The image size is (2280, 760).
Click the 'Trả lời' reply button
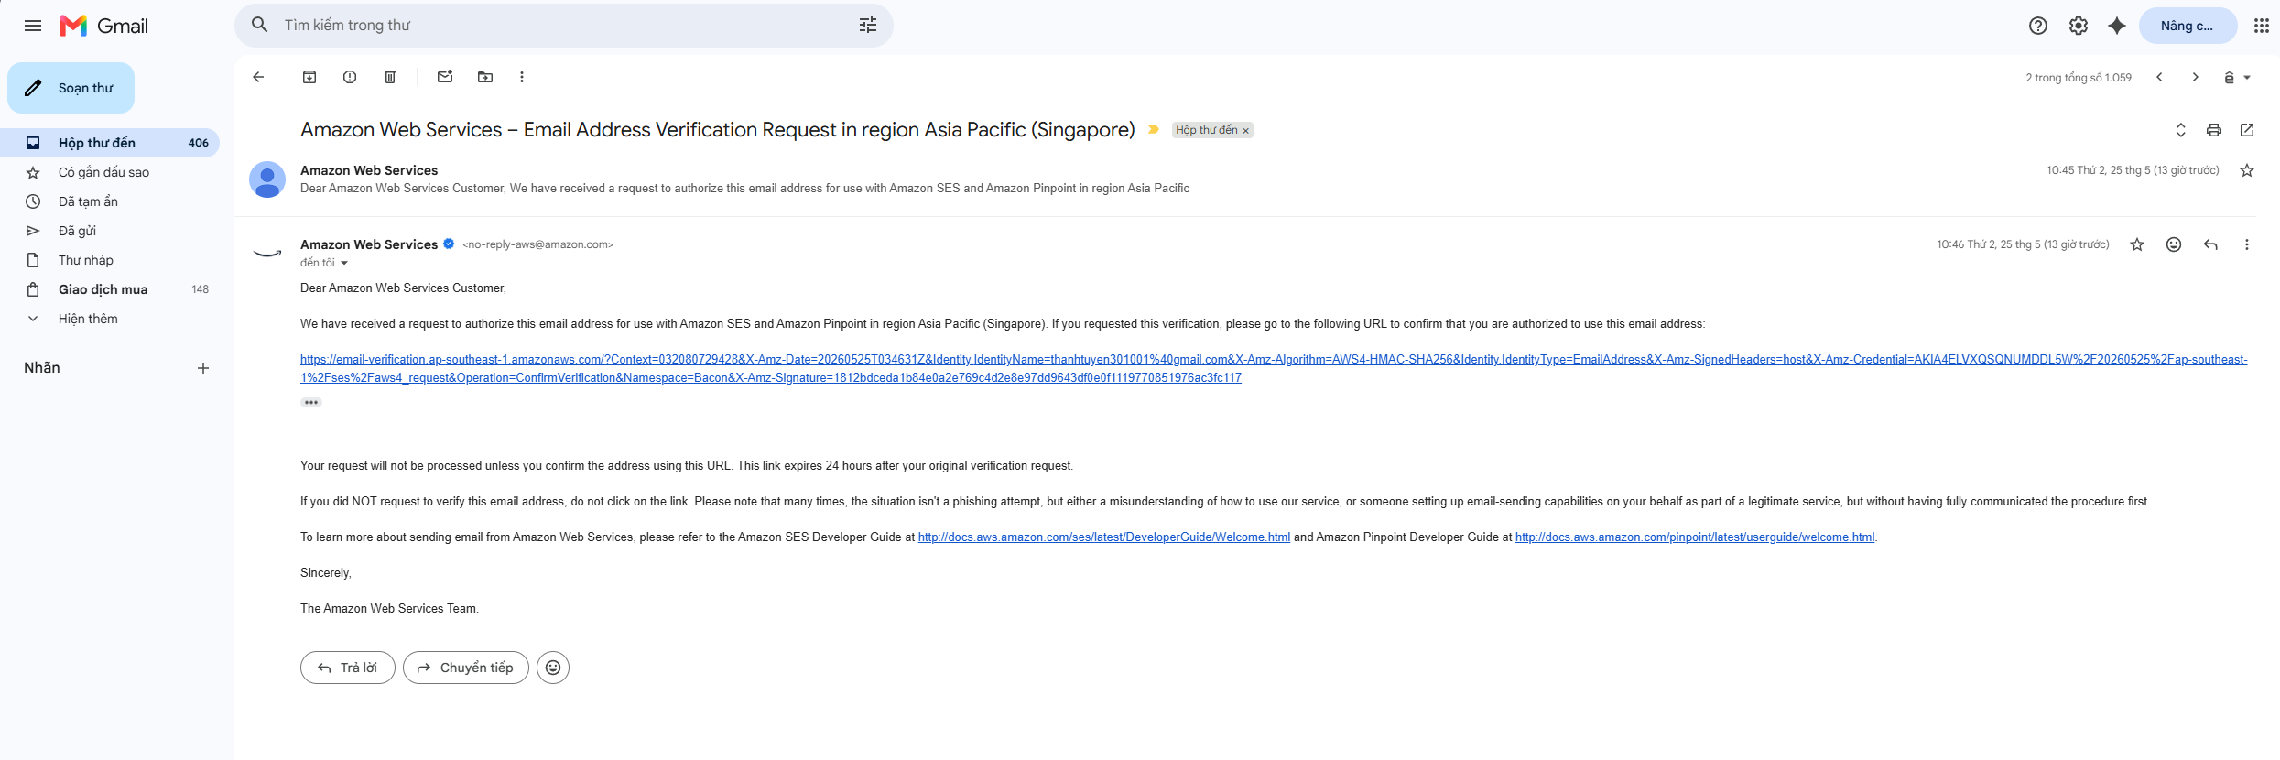(x=348, y=668)
